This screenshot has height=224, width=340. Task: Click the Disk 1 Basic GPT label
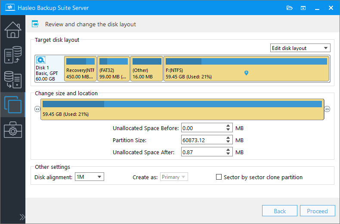(47, 73)
